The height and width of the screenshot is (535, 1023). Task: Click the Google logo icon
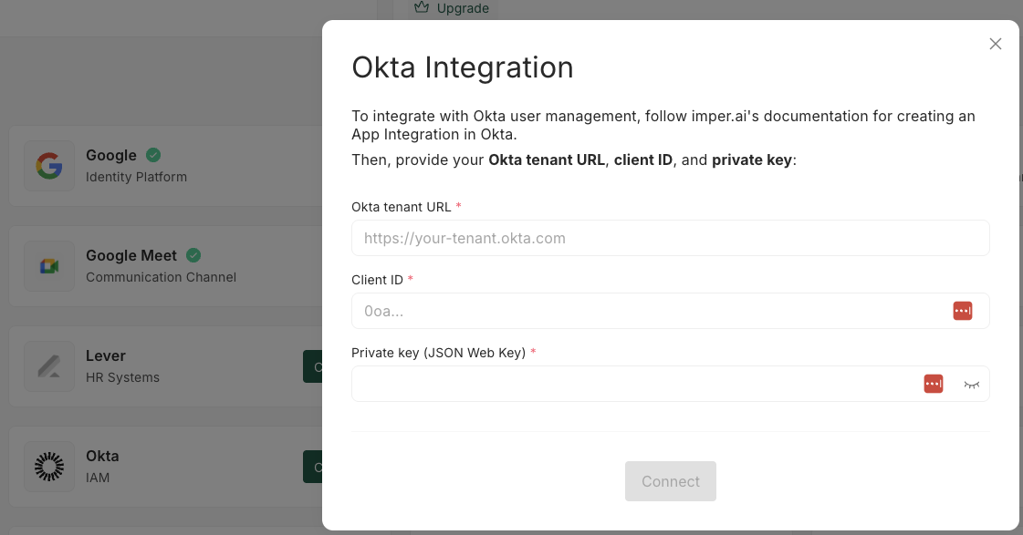[49, 166]
